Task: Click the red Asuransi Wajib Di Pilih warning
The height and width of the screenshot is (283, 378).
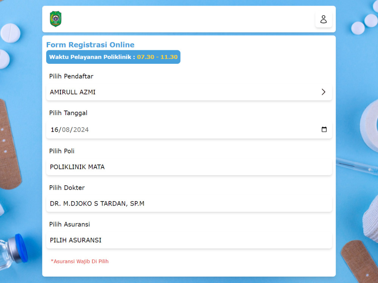Action: (79, 261)
